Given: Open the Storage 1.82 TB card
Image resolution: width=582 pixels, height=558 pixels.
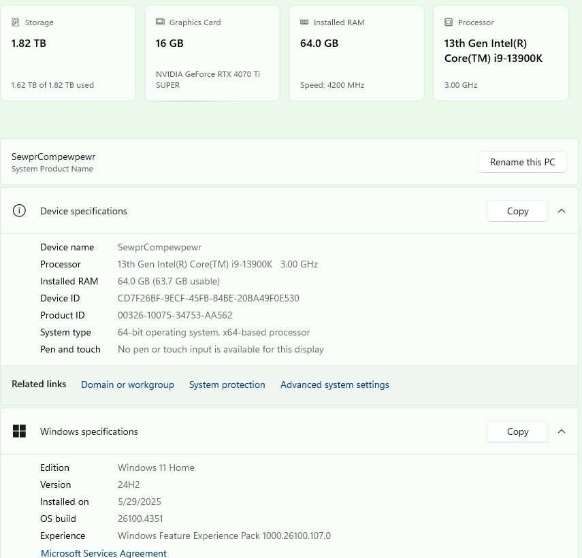Looking at the screenshot, I should point(68,53).
